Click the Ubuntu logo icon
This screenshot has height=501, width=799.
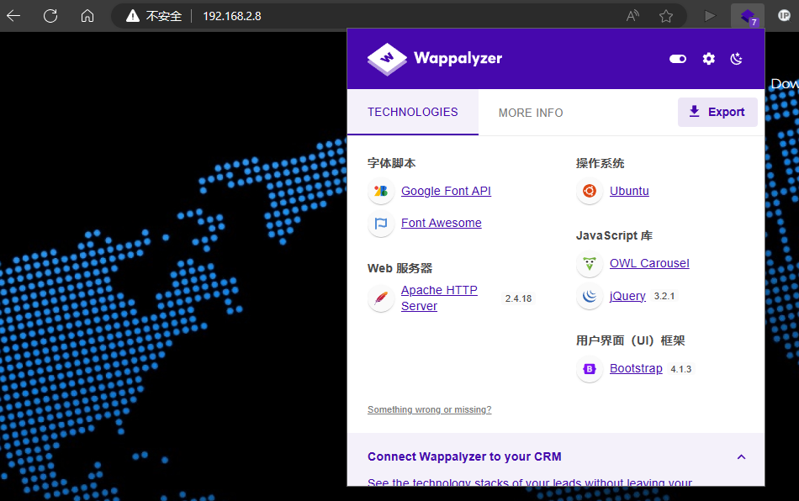pyautogui.click(x=590, y=191)
